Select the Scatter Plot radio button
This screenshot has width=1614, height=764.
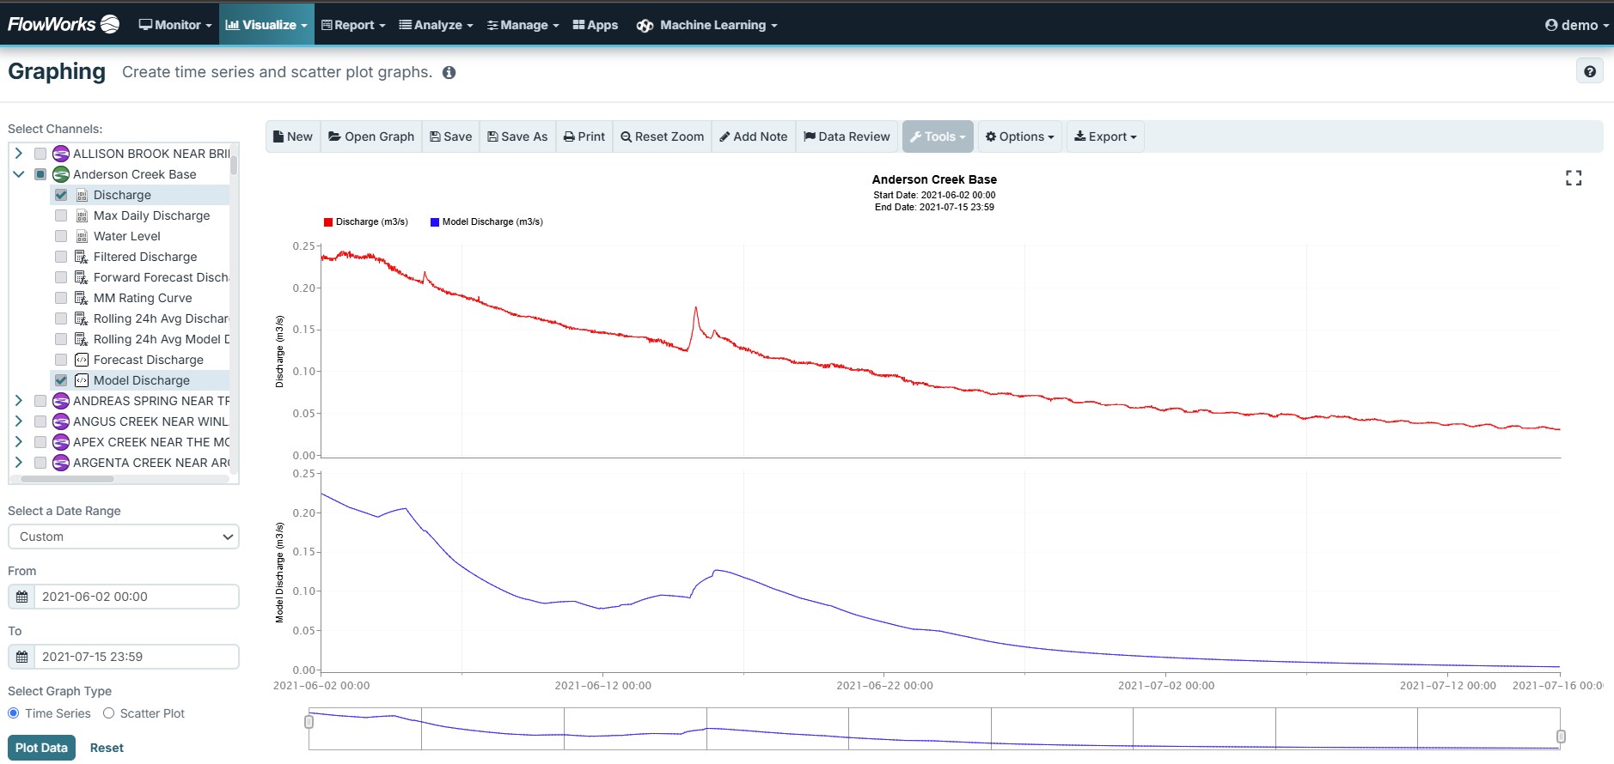[108, 713]
